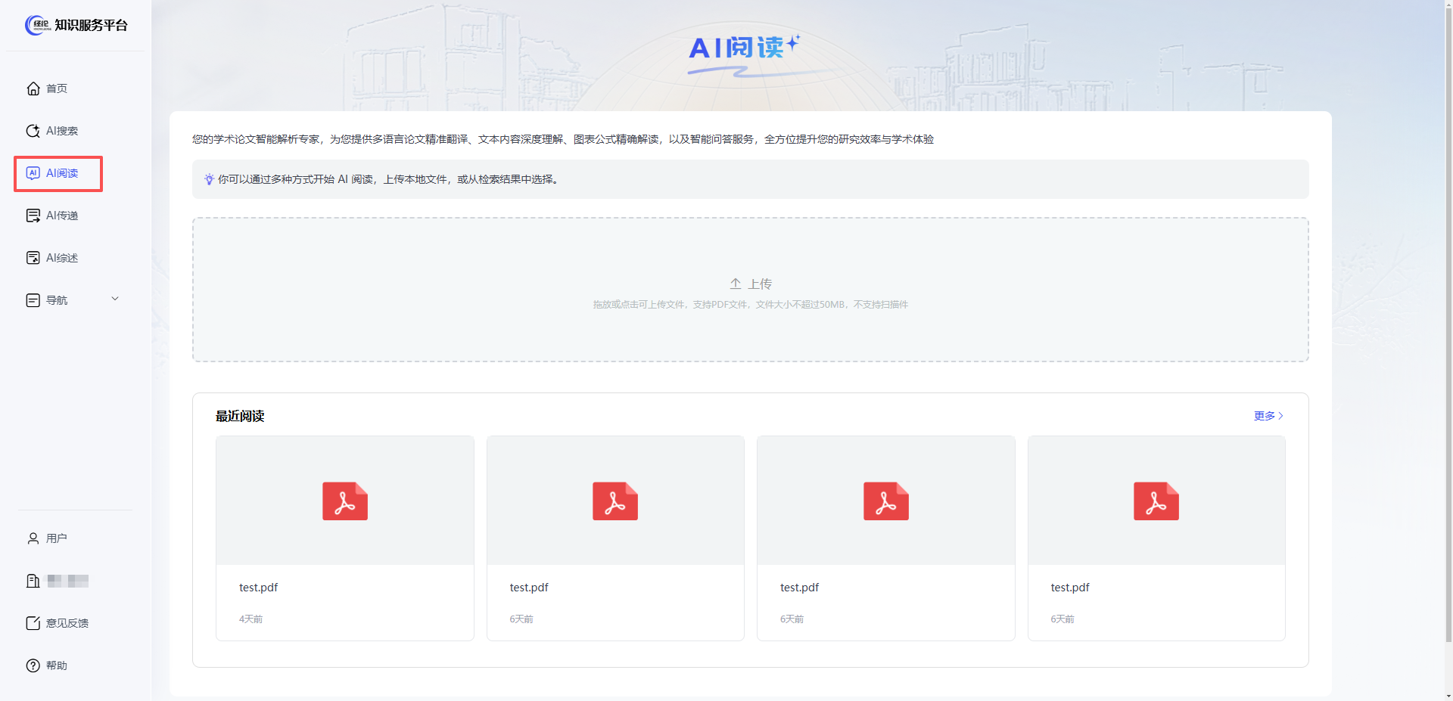The height and width of the screenshot is (701, 1453).
Task: Click the AI搜索 search icon
Action: coord(33,130)
